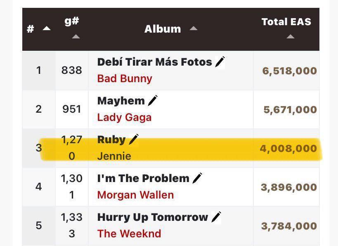Open The Weeknd artist link

(129, 234)
